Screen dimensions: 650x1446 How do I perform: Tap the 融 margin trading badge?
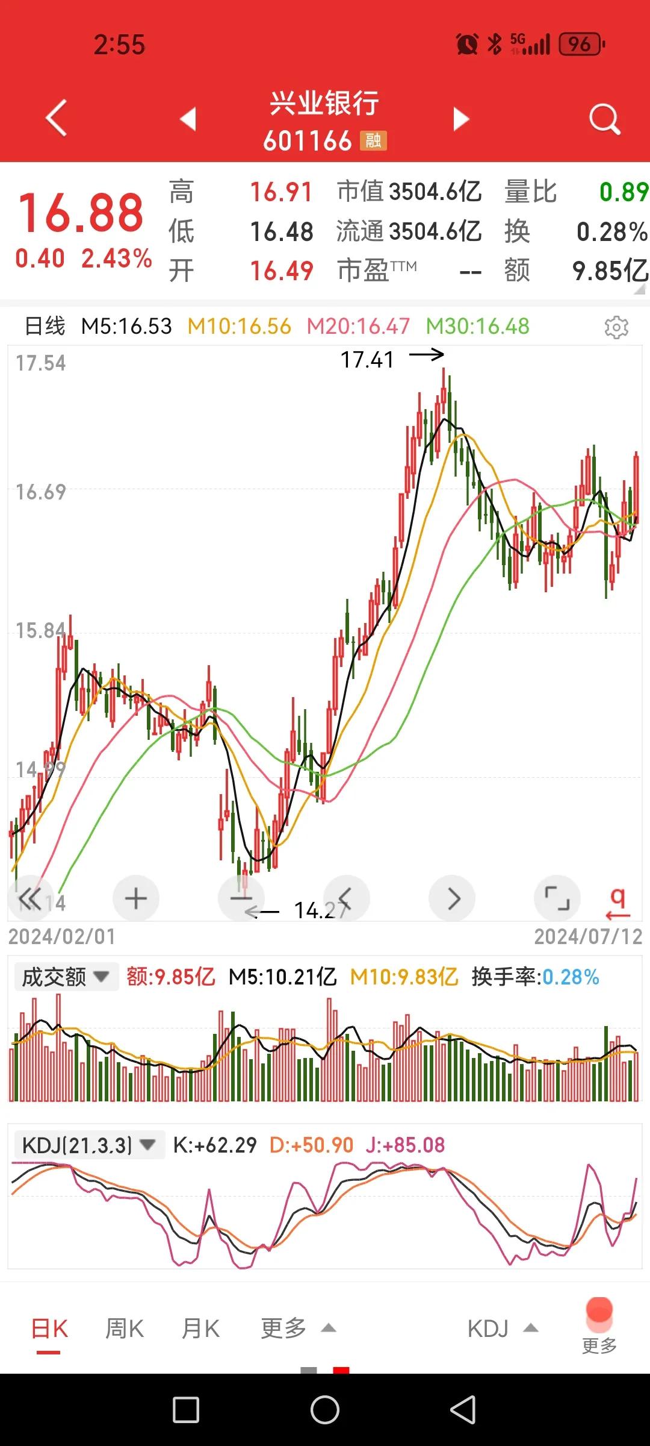coord(373,140)
